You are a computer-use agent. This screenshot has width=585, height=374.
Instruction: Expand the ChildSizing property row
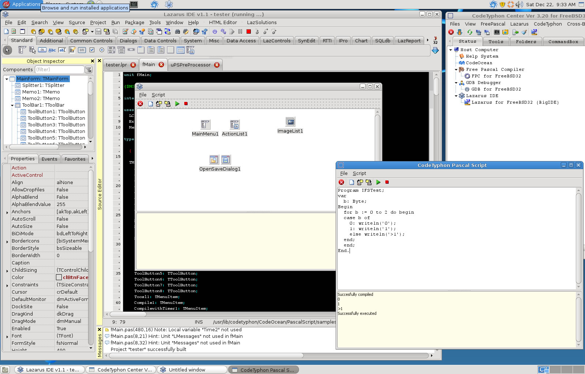7,271
